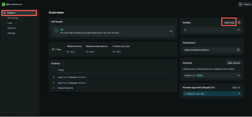Viewport: 252px width, 117px height.
Task: Open the Docs link
Action: click(236, 87)
